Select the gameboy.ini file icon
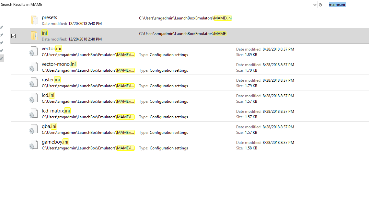Viewport: 369px width, 211px height. [33, 144]
